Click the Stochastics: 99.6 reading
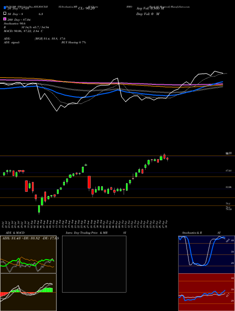The image size is (235, 311). point(15,24)
